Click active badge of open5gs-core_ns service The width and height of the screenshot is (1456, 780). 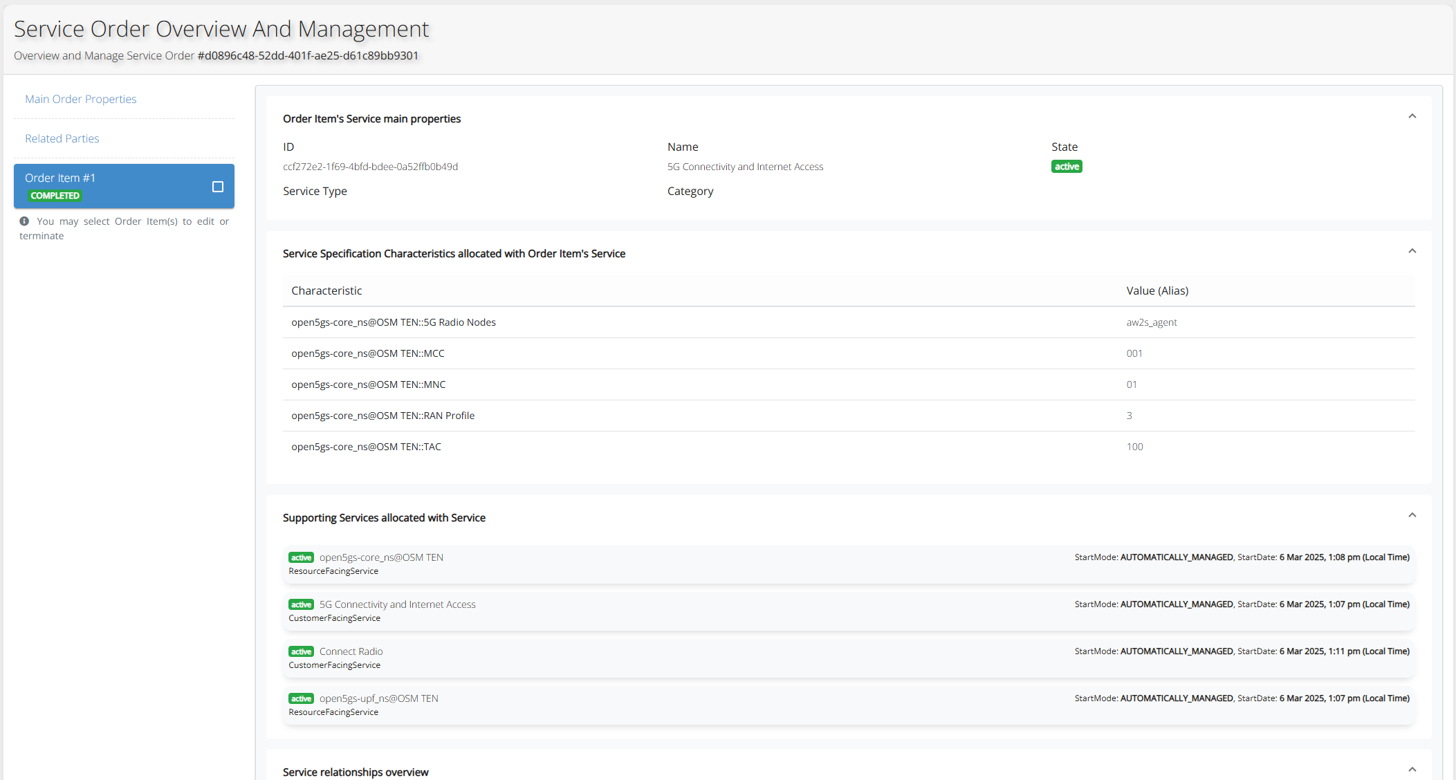[x=301, y=557]
